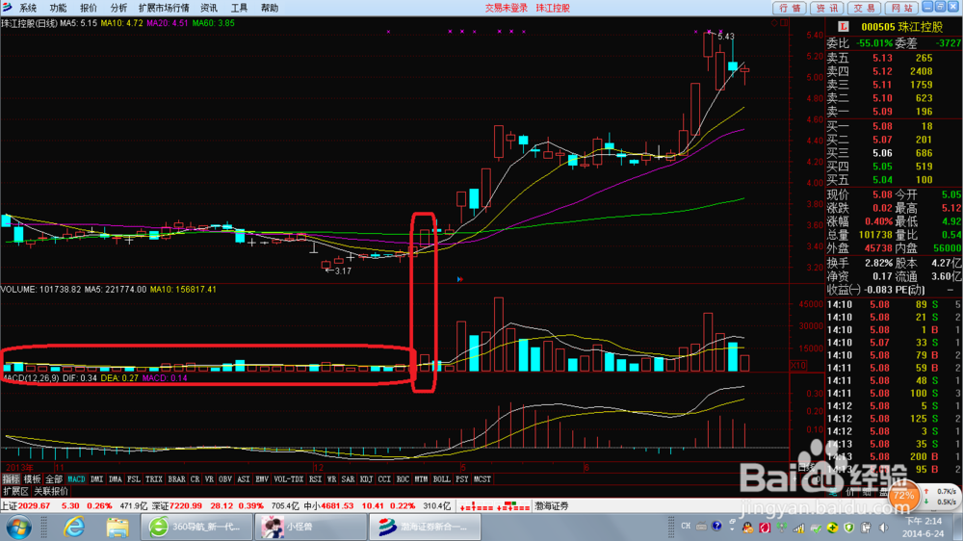Switch to the VR indicator
This screenshot has height=541, width=963.
pyautogui.click(x=209, y=479)
